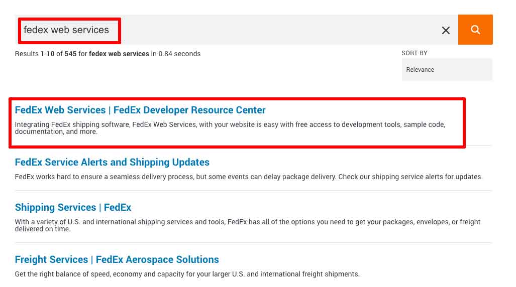Click the 'Results 1-10' range text

point(34,54)
